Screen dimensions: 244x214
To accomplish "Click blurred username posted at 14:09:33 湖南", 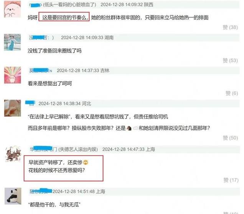I will coord(41,38).
